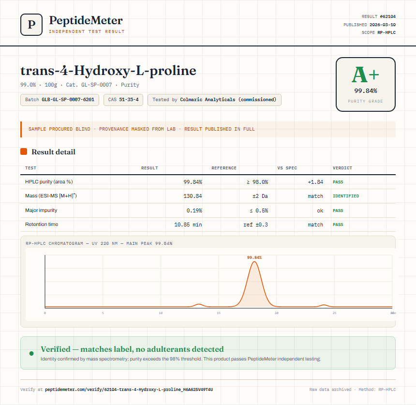This screenshot has height=405, width=416.
Task: Click the 99.84% HPLC purity result cell
Action: (193, 182)
